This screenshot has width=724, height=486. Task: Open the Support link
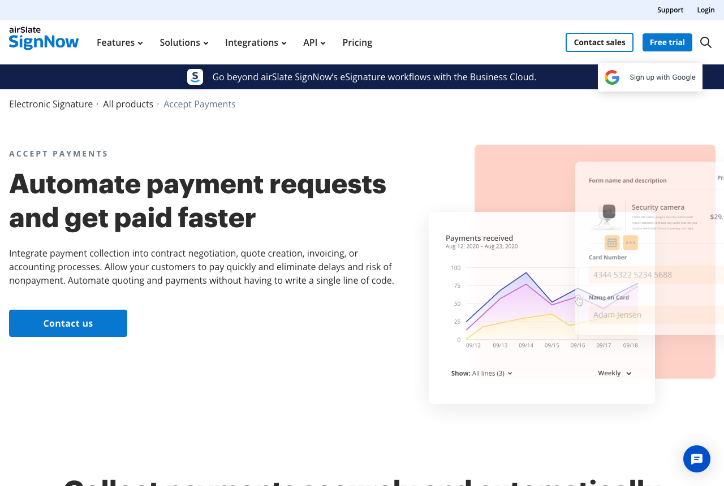pos(670,10)
